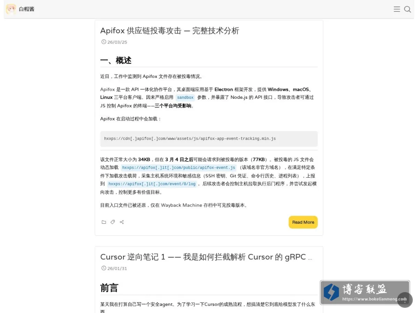Screen dimensions: 418x313
Task: Click the inline sandbox code tag
Action: pos(185,98)
